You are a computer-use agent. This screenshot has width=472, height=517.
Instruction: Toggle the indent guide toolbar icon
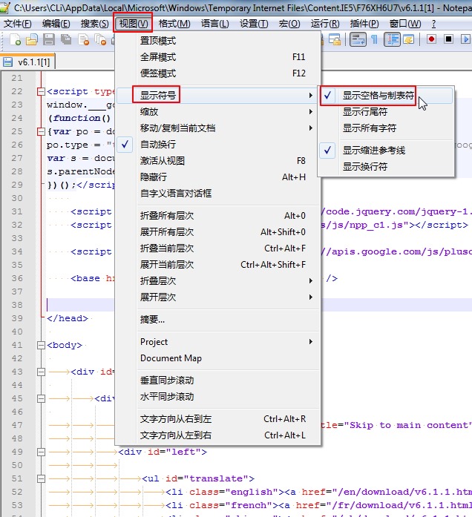392,39
